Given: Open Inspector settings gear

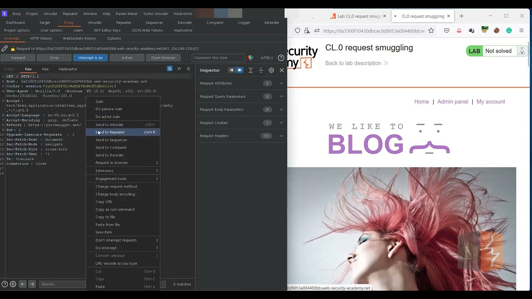Looking at the screenshot, I should (271, 70).
